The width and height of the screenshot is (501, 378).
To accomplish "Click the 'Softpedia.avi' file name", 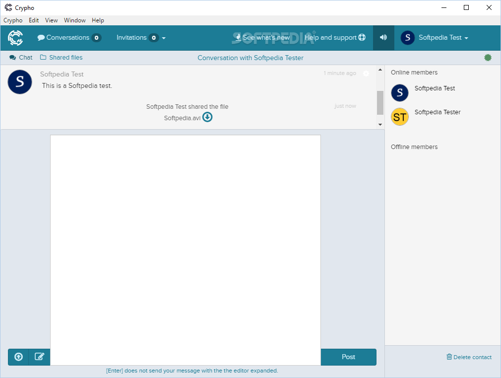I will [182, 118].
